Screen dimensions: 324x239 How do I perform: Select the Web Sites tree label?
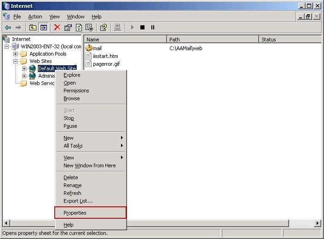pyautogui.click(x=40, y=61)
